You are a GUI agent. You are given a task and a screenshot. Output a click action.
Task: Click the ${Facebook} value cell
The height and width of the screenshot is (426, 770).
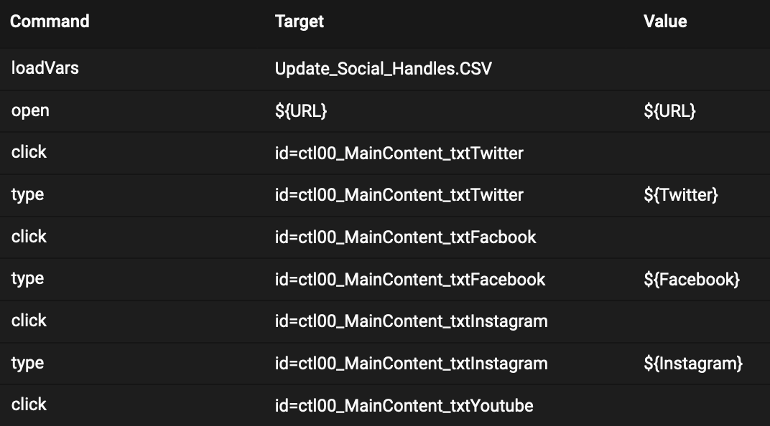(x=691, y=279)
